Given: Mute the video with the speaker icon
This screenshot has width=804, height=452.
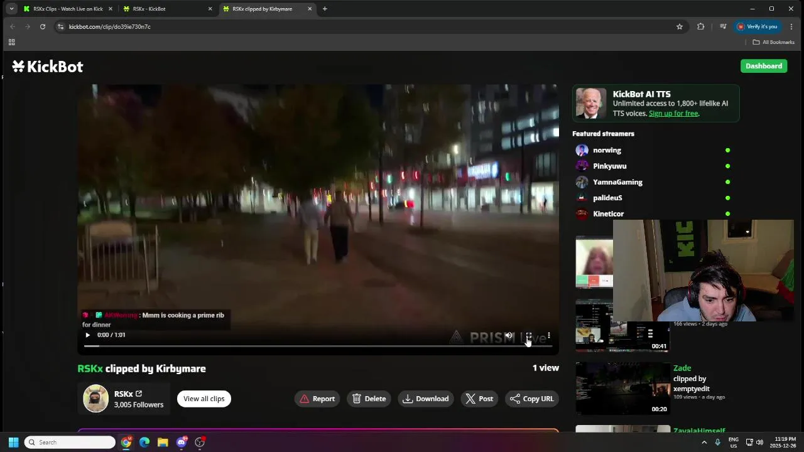Looking at the screenshot, I should pos(509,335).
